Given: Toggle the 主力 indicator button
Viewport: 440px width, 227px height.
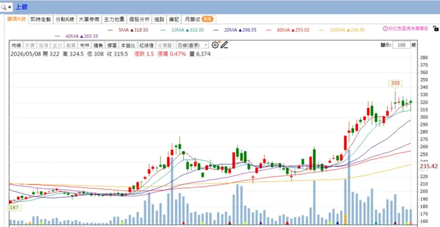Looking at the screenshot, I should [x=57, y=45].
